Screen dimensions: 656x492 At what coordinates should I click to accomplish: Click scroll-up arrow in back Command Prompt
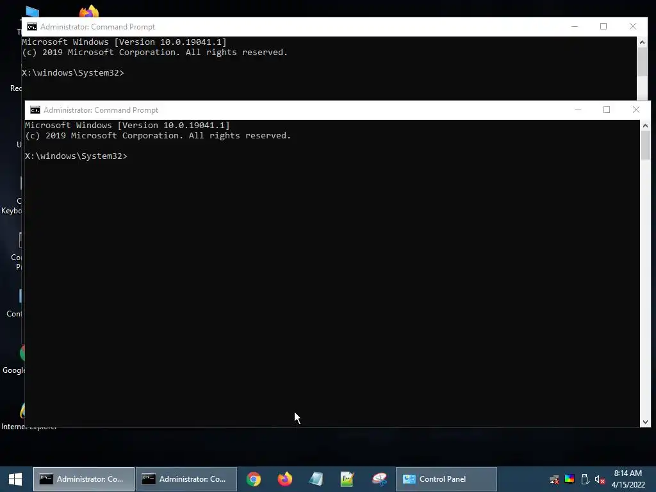(x=642, y=42)
